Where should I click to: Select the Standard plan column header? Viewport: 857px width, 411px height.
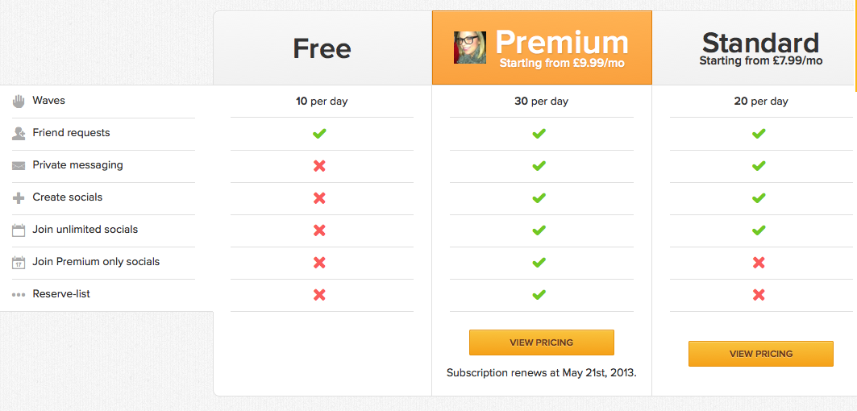760,42
